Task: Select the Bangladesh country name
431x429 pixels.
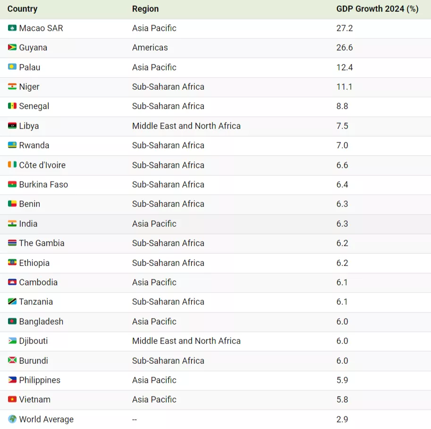Action: coord(41,321)
